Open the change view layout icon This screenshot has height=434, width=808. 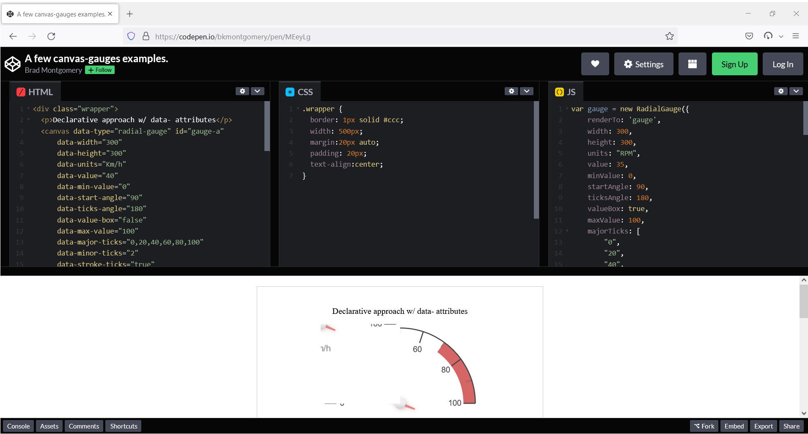(692, 64)
